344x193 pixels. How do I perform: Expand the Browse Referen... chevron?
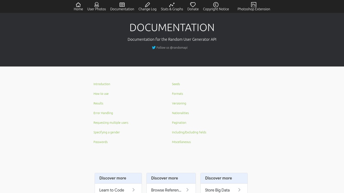187,190
